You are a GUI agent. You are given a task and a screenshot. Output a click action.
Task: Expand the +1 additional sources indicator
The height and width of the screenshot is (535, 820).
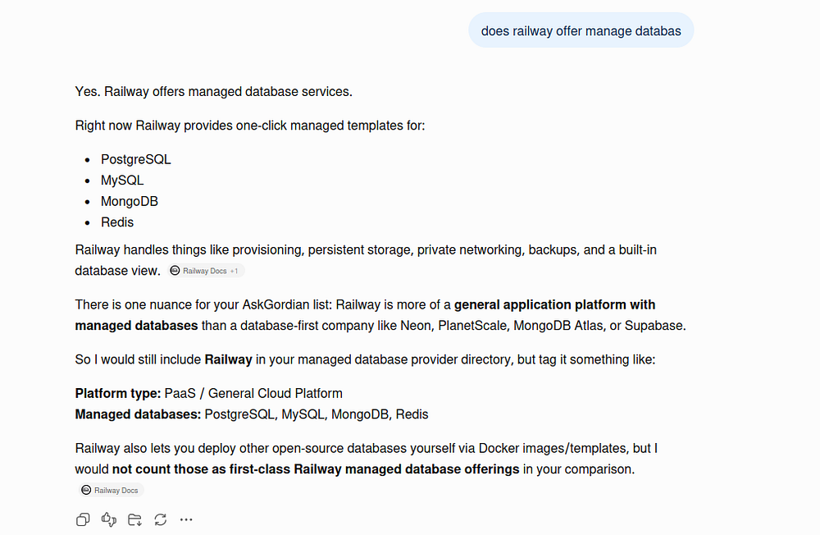click(x=235, y=271)
